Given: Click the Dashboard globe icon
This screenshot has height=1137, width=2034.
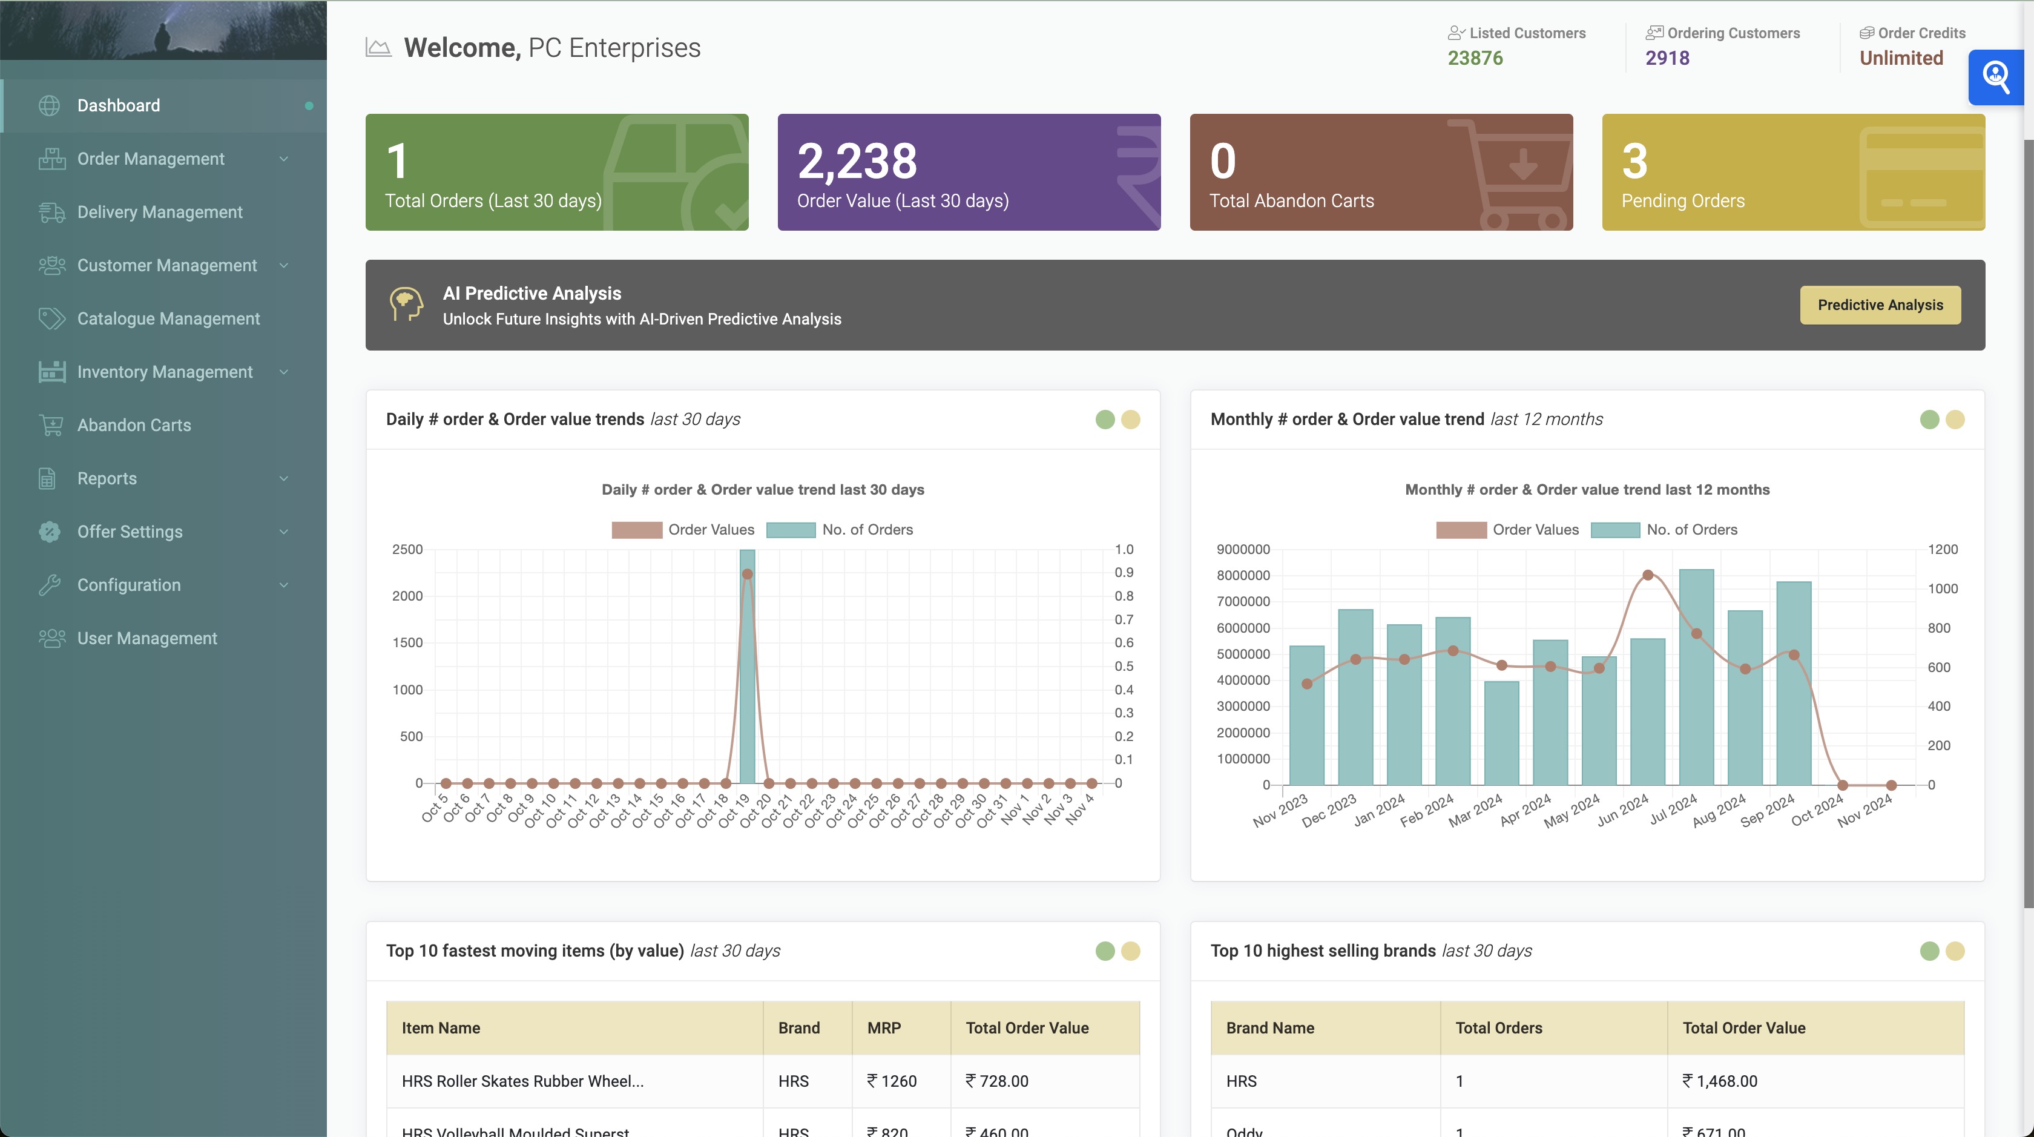Looking at the screenshot, I should (50, 106).
